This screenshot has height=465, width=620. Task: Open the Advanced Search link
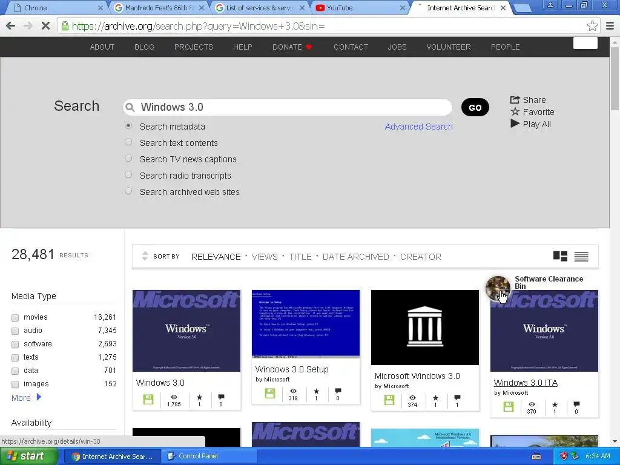pyautogui.click(x=419, y=127)
